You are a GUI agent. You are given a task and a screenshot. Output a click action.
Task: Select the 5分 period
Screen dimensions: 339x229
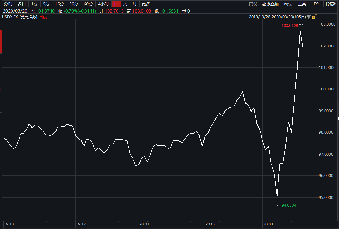point(47,4)
